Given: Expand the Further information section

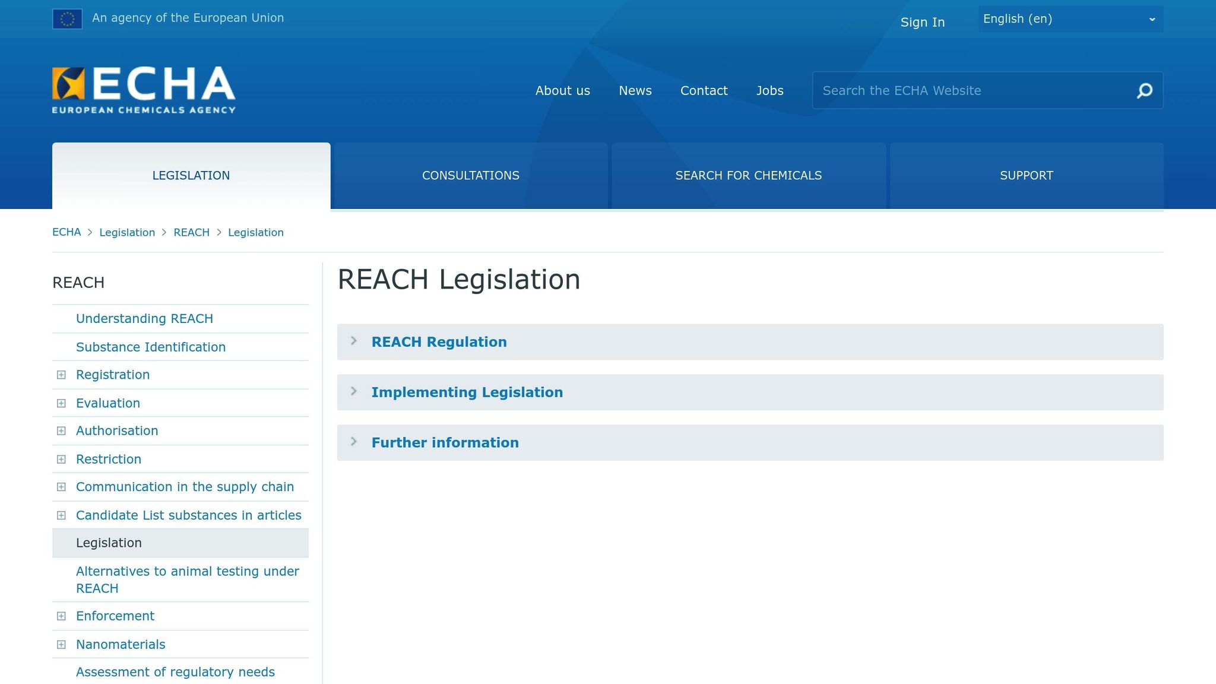Looking at the screenshot, I should [445, 443].
